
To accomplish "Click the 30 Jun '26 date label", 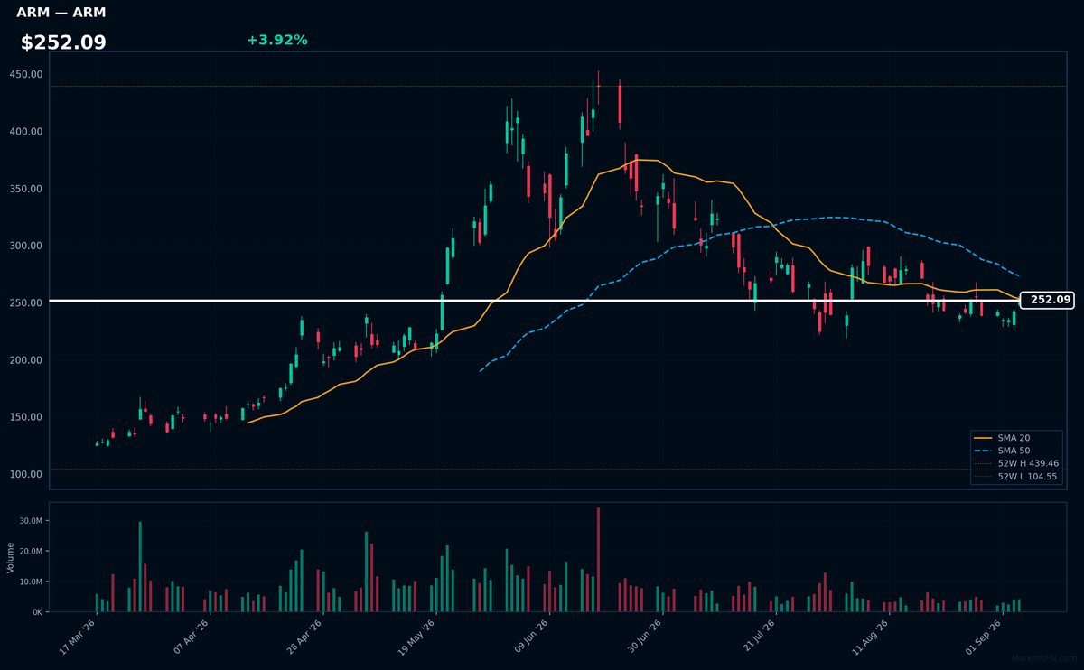I will [x=643, y=637].
